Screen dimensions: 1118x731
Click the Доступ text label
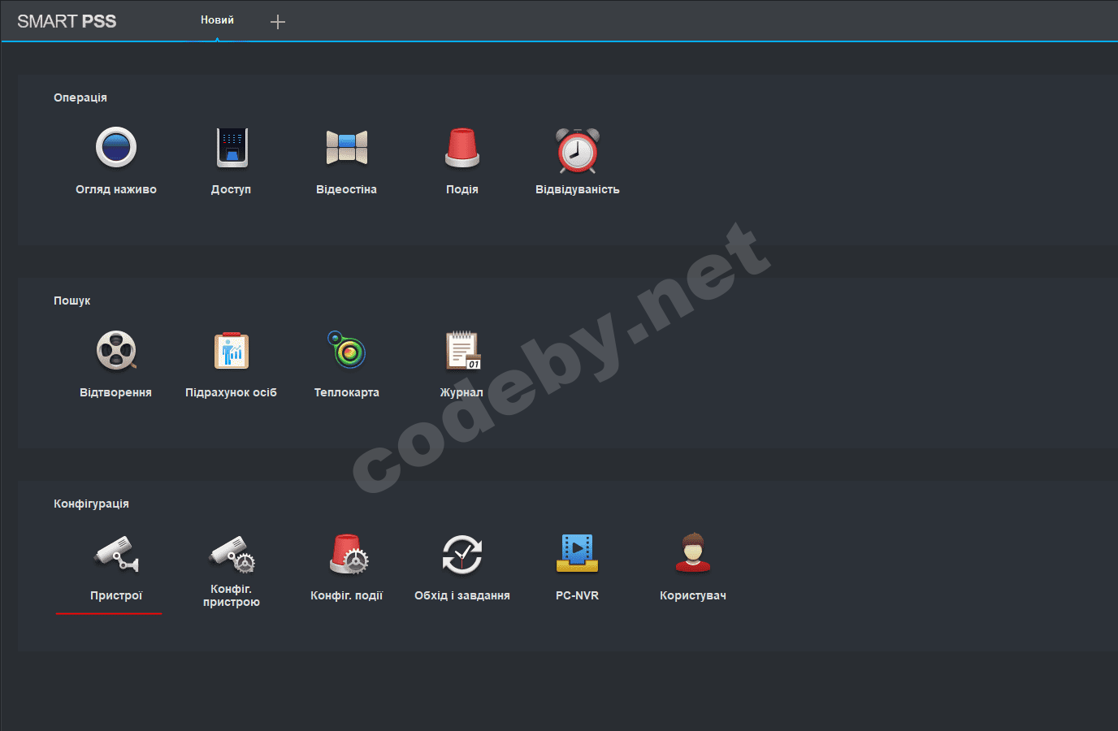click(232, 189)
